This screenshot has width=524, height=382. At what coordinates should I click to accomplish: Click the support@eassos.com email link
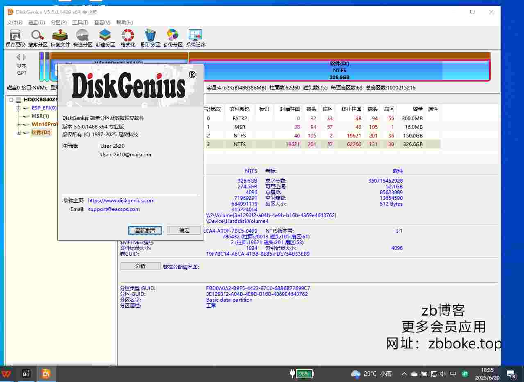coord(114,209)
